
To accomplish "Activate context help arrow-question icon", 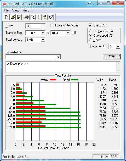I will [51, 17].
